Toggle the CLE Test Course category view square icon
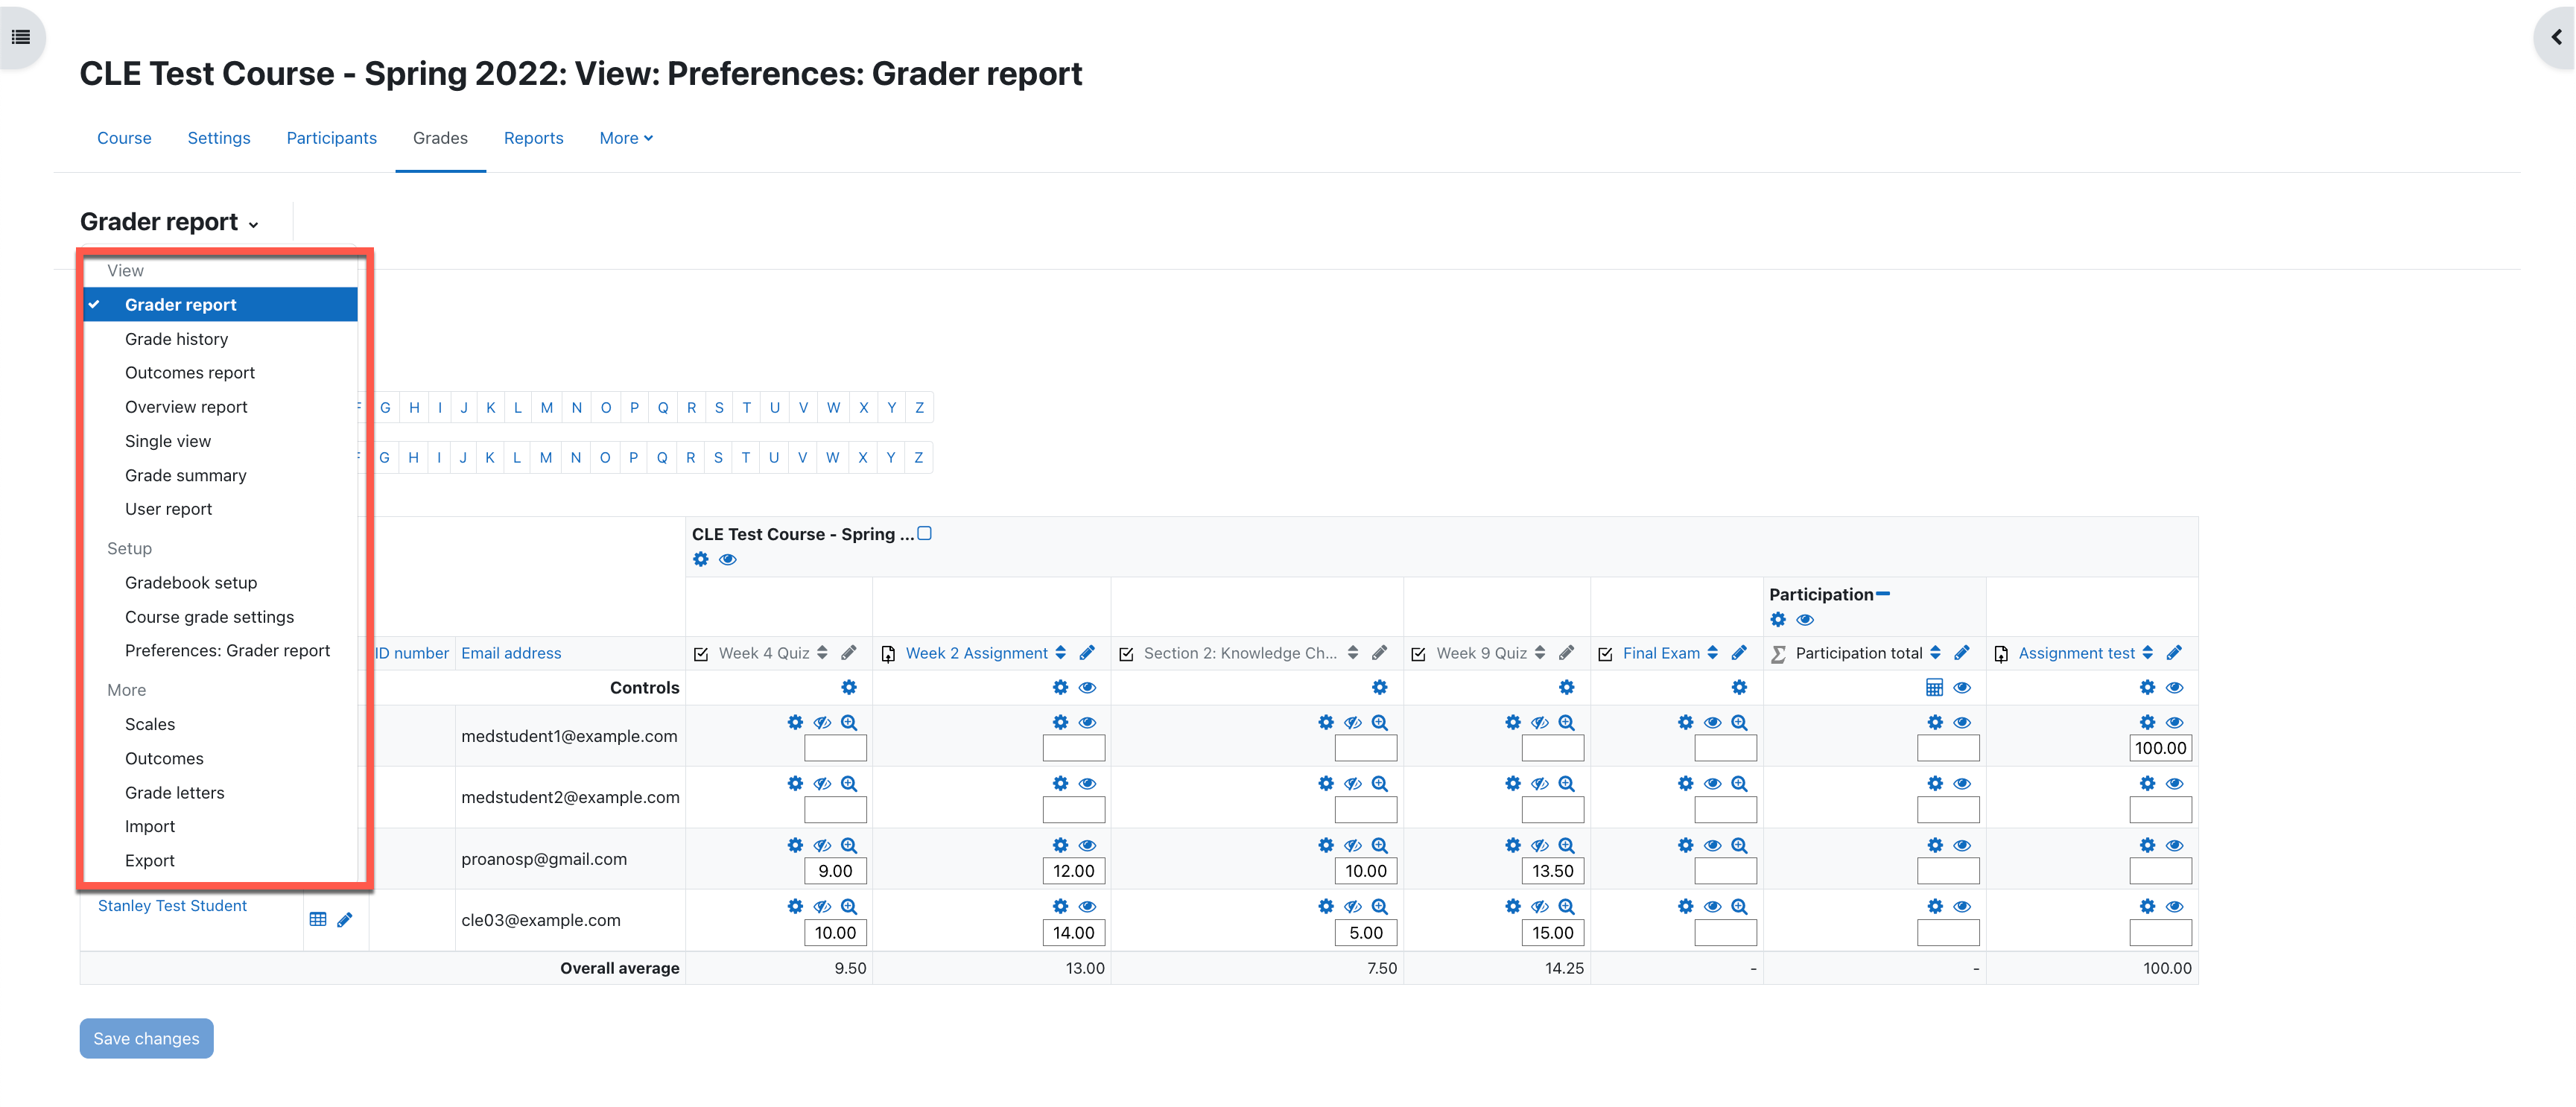Viewport: 2576px width, 1107px height. point(925,533)
